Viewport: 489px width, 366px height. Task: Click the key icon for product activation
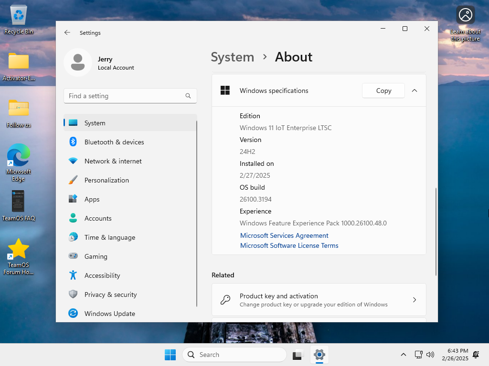click(225, 300)
